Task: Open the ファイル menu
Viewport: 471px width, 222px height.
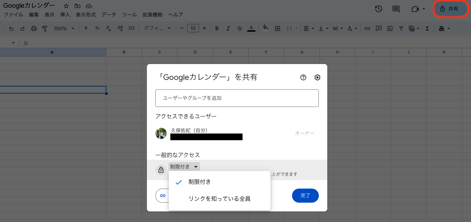Action: click(x=13, y=15)
